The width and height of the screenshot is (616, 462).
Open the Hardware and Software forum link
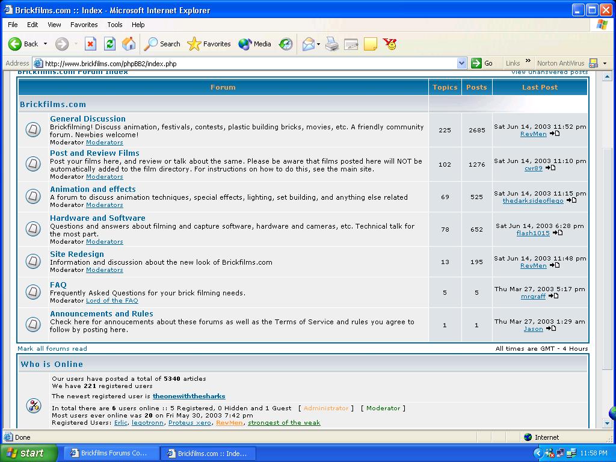click(97, 218)
